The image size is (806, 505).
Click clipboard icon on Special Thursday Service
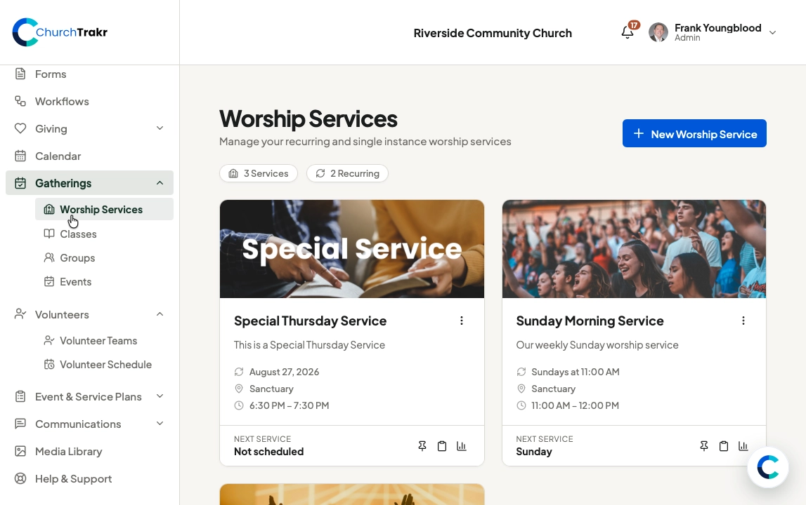[441, 446]
